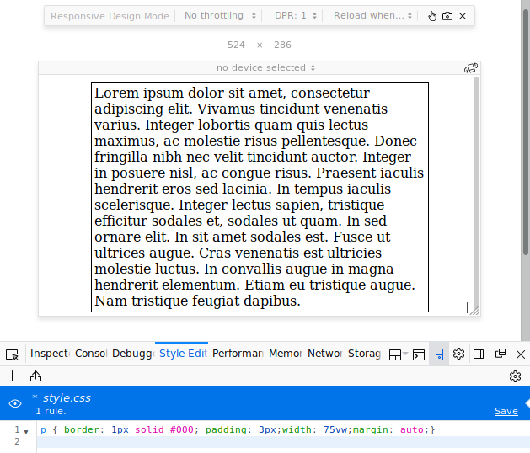Open the Style Editor options gear

(x=515, y=376)
